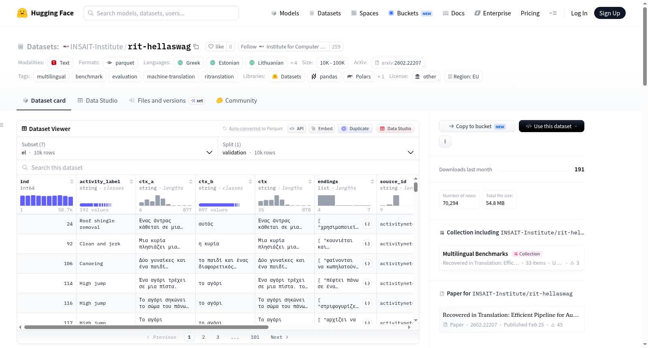
Task: Open Models in the top navigation
Action: pyautogui.click(x=285, y=13)
